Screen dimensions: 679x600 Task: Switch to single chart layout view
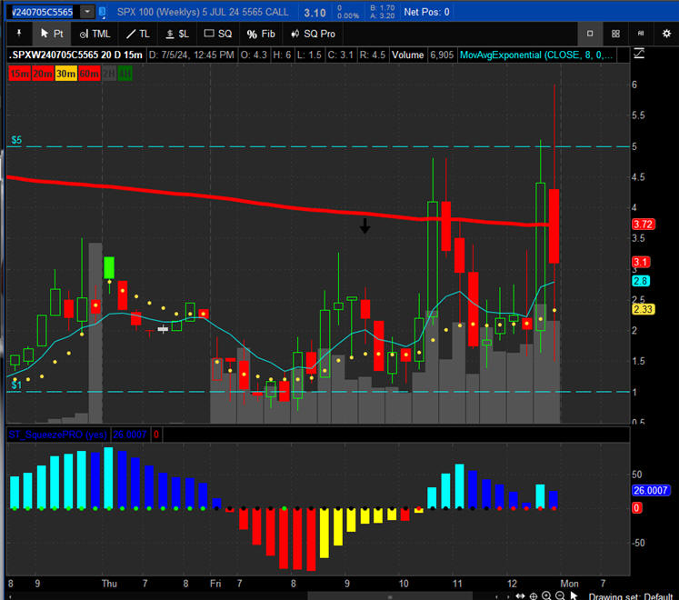[590, 34]
